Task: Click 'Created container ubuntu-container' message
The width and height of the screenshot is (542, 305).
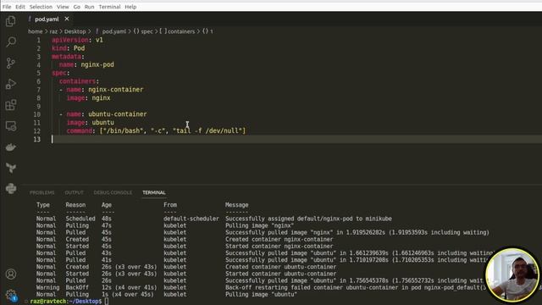Action: (x=280, y=267)
